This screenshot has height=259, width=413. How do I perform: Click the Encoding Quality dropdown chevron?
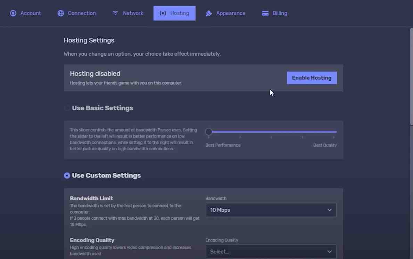[330, 252]
